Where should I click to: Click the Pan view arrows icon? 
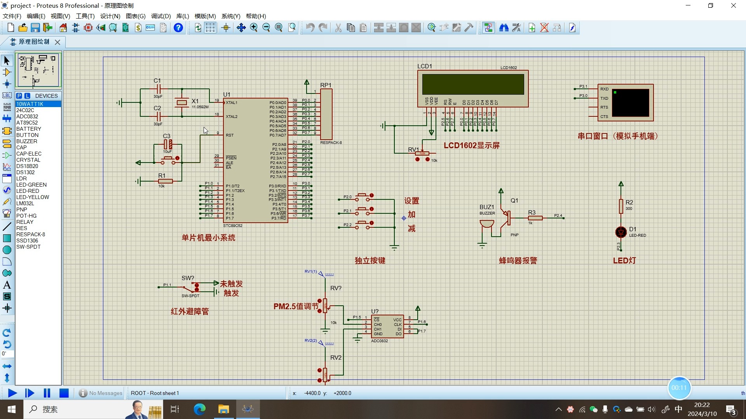(241, 28)
